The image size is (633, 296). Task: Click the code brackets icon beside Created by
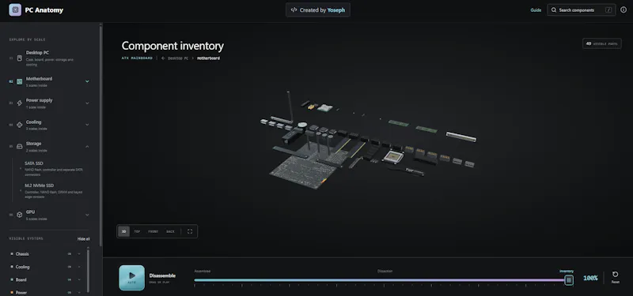tap(294, 10)
